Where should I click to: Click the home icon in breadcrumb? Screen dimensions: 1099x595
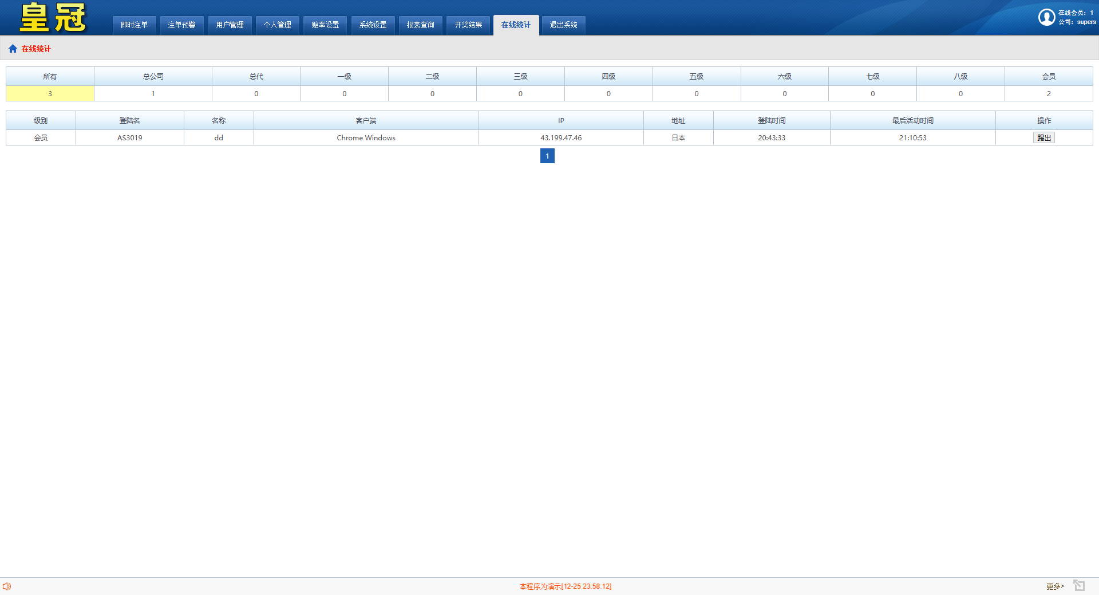pos(13,49)
